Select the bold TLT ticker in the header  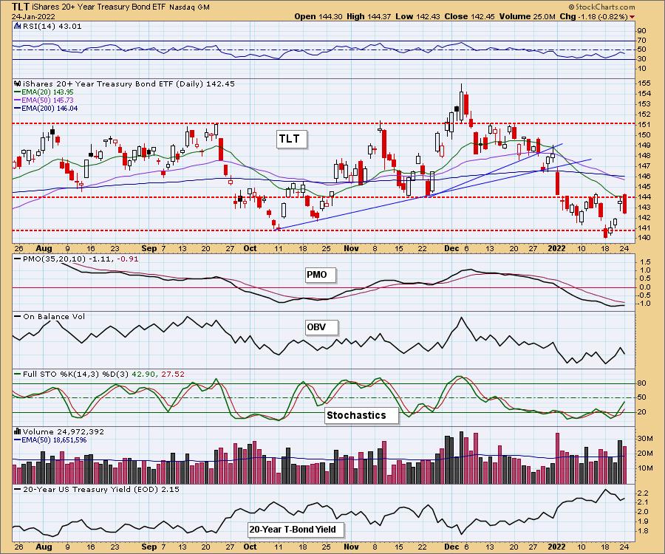[x=21, y=7]
